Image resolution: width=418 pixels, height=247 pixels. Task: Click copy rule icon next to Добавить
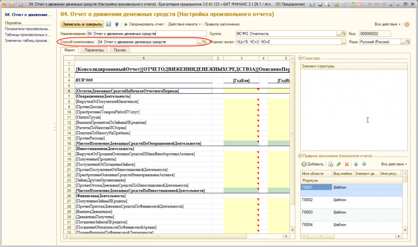[331, 164]
